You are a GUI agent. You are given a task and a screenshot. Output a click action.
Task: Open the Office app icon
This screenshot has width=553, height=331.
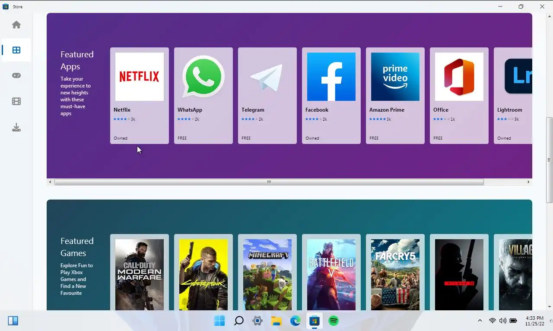(x=459, y=77)
